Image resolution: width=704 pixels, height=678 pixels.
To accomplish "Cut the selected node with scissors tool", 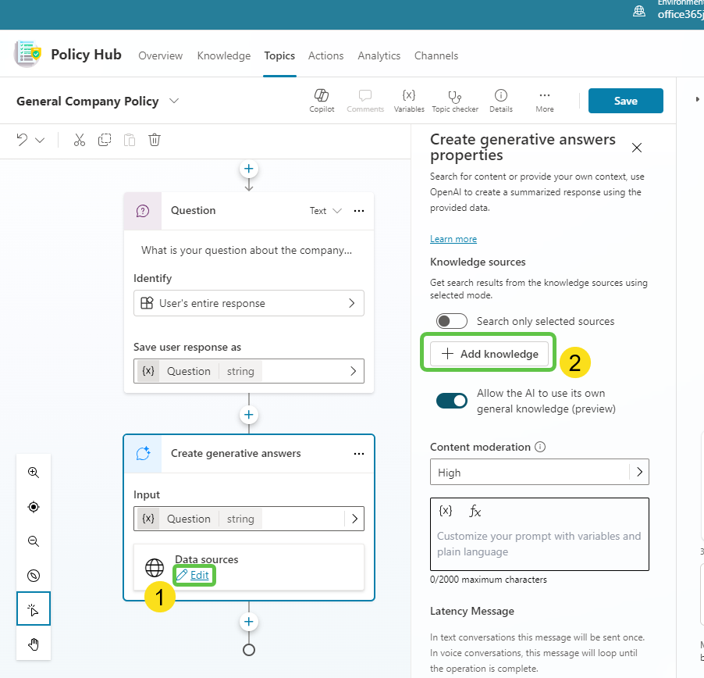I will [x=79, y=139].
